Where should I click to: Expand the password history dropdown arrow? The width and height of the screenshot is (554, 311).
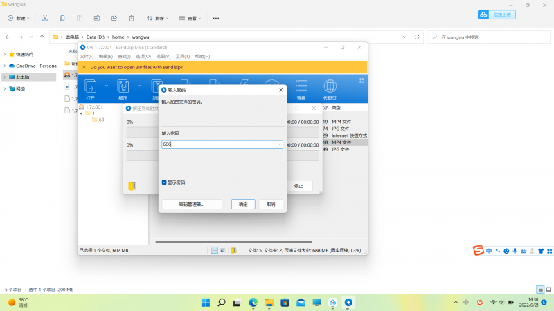tap(279, 144)
